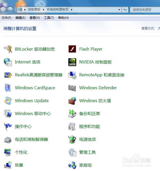Viewport: 160px width, 171px height.
Task: Open the 管理工具 link
Action: click(x=87, y=152)
